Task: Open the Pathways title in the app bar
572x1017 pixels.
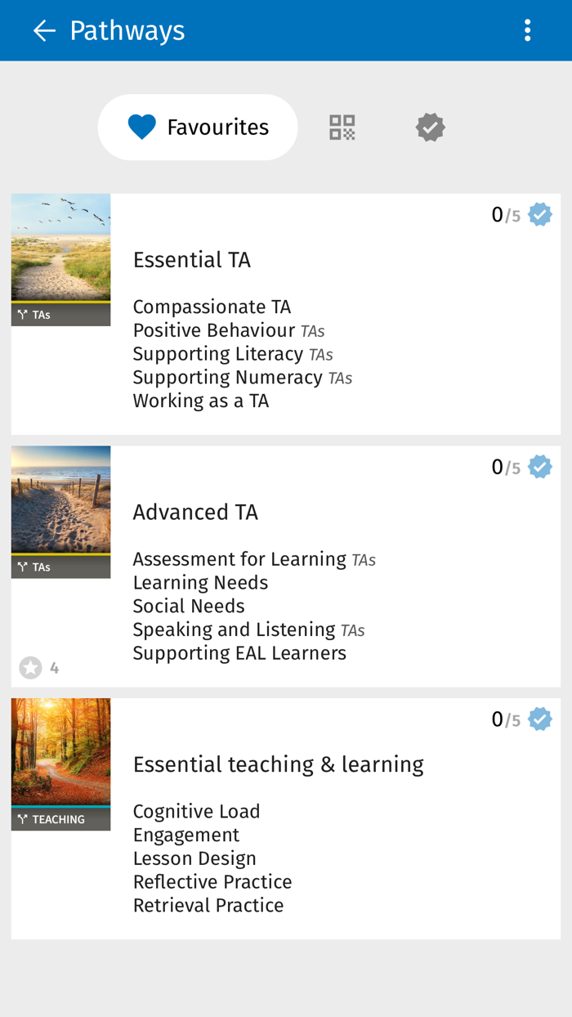Action: point(127,29)
